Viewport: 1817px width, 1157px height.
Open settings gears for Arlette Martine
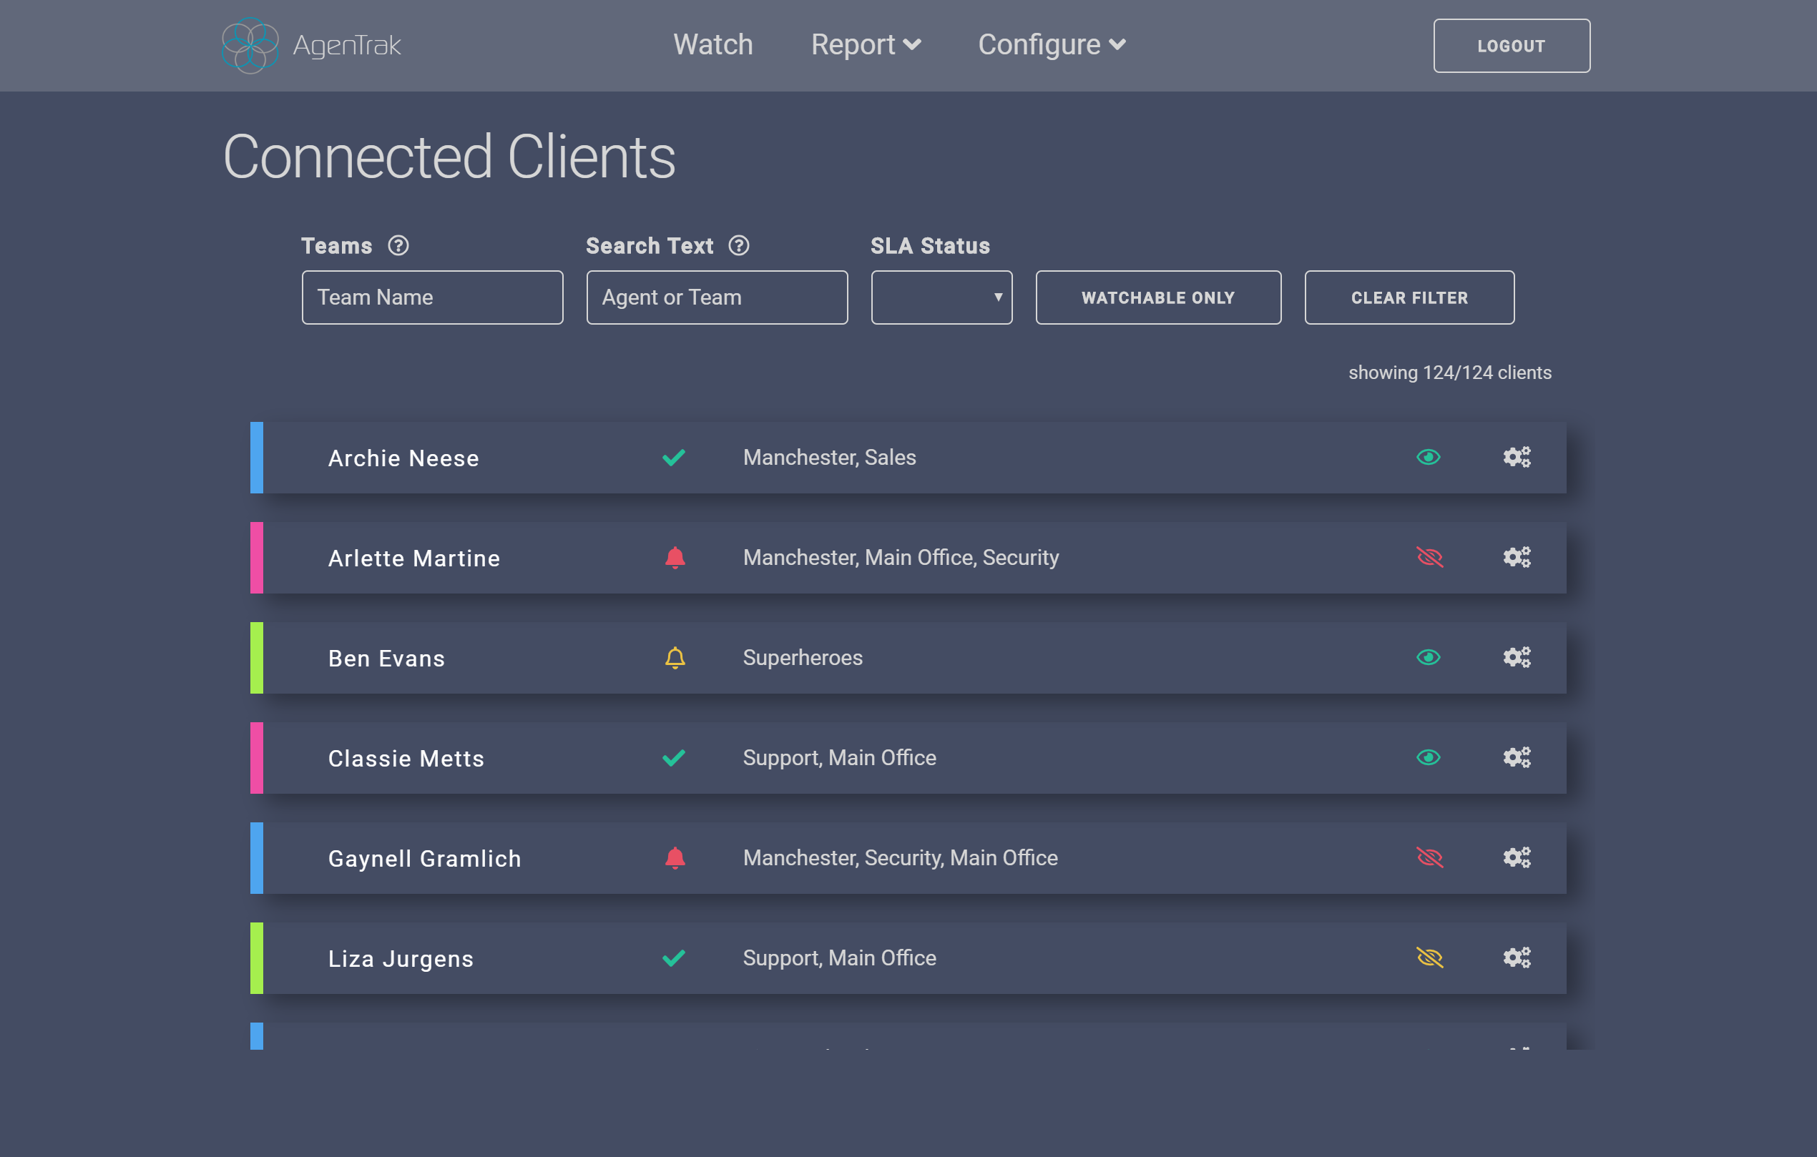pos(1516,557)
